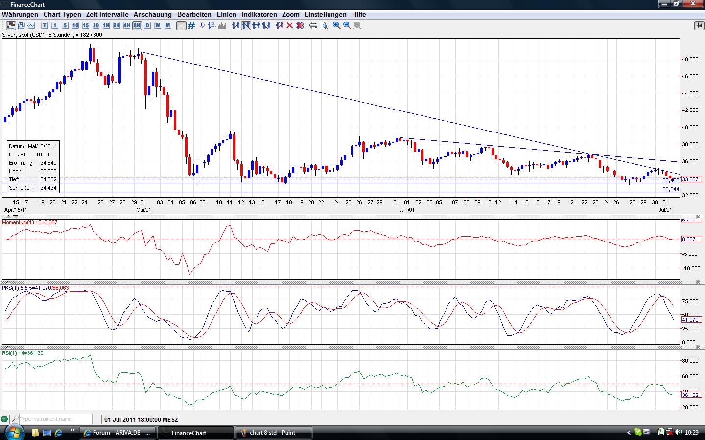
Task: Click the green connection status indicator
Action: coord(5,419)
